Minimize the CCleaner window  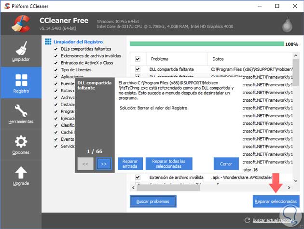coord(260,6)
